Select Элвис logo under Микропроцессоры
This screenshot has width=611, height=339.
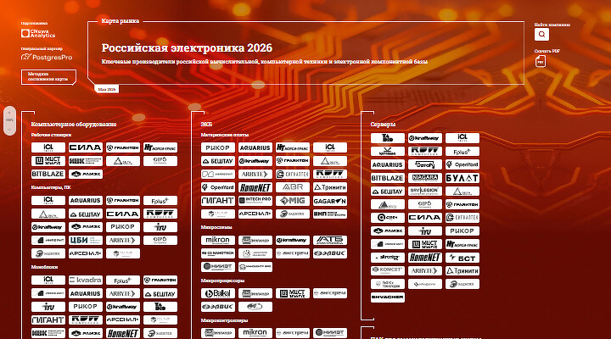218,307
